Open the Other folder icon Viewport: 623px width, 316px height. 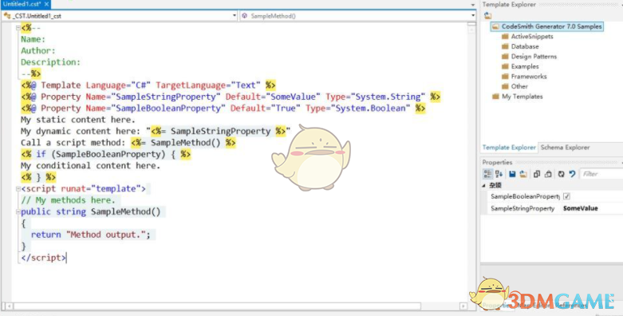(x=505, y=86)
